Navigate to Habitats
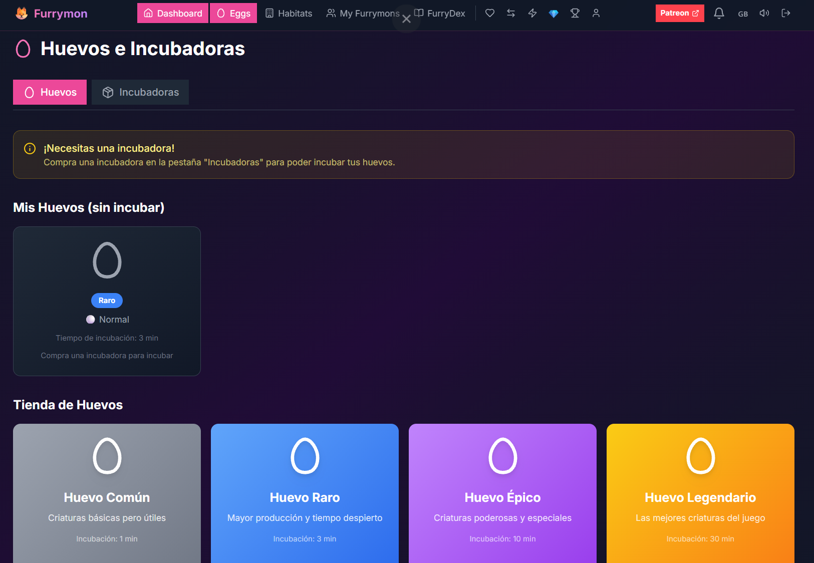This screenshot has width=814, height=563. point(289,13)
